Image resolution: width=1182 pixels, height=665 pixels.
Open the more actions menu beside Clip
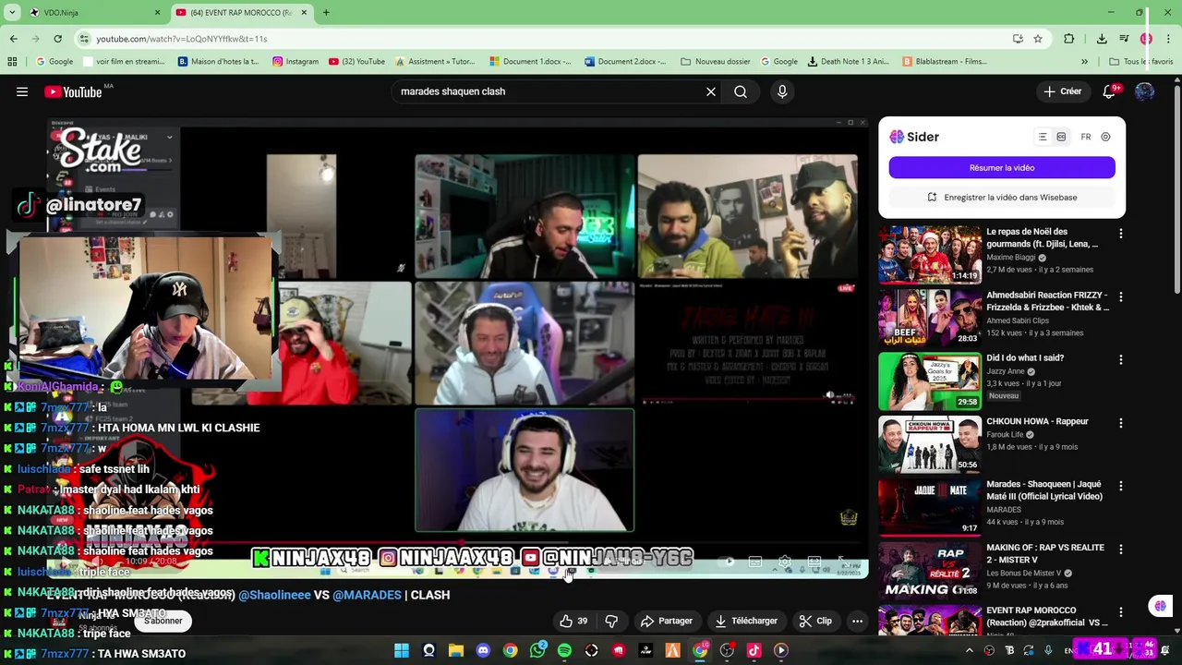point(857,621)
